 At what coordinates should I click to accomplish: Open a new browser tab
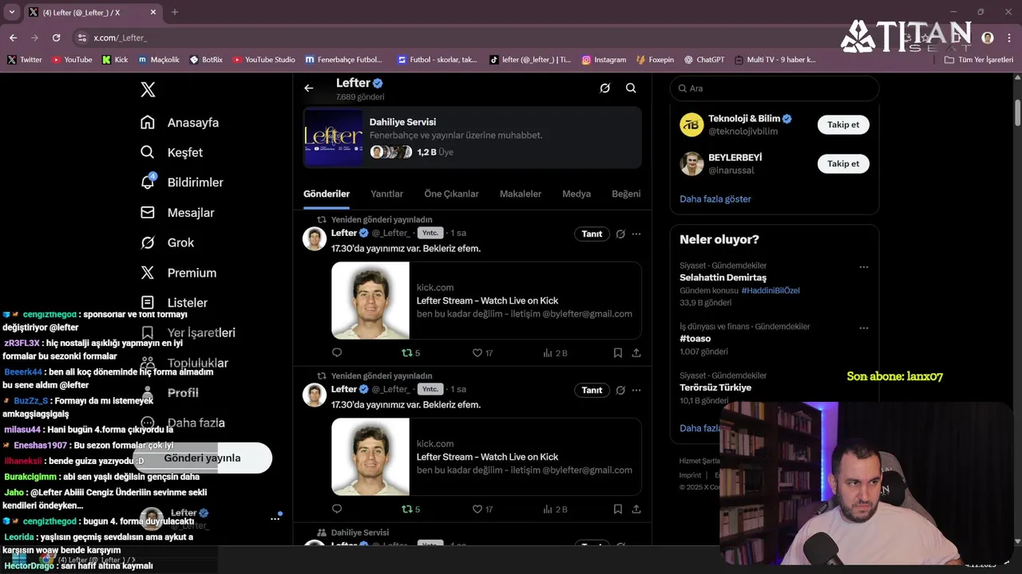(175, 12)
